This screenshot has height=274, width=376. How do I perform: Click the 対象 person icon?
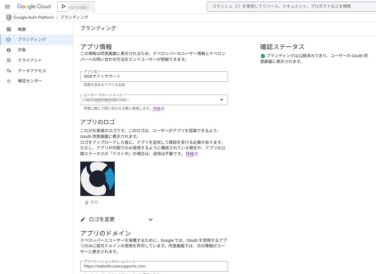click(x=9, y=50)
